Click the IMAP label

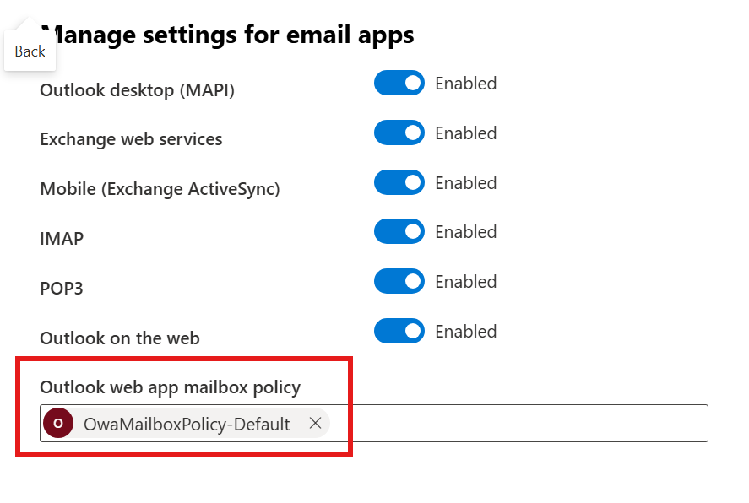point(62,239)
